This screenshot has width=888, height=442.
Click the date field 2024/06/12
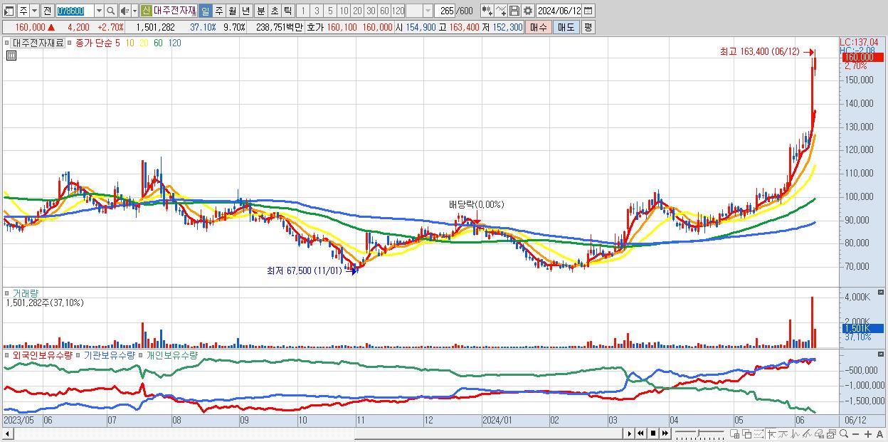(x=559, y=11)
